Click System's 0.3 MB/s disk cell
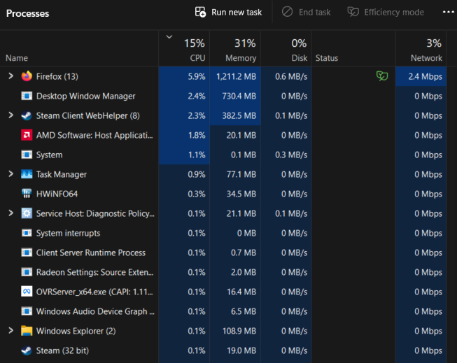 pyautogui.click(x=286, y=155)
